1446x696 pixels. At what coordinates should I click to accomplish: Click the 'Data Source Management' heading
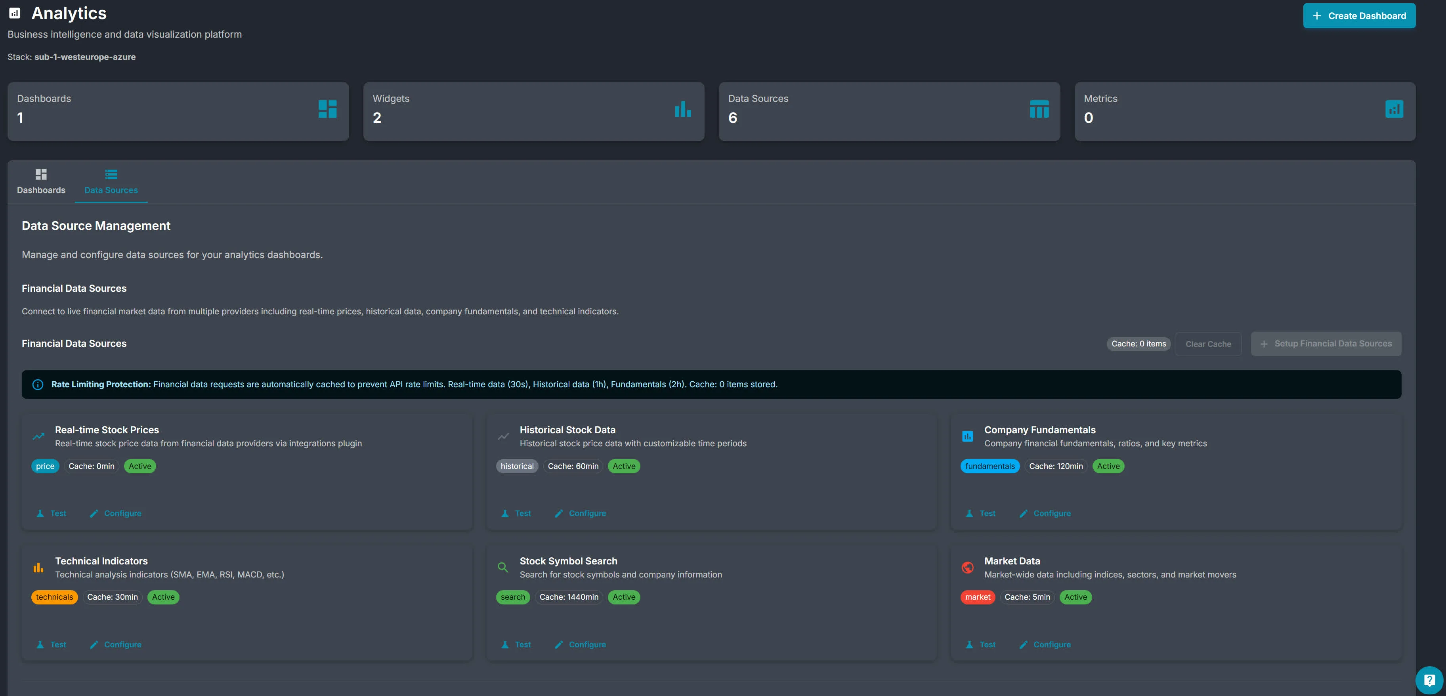[96, 226]
